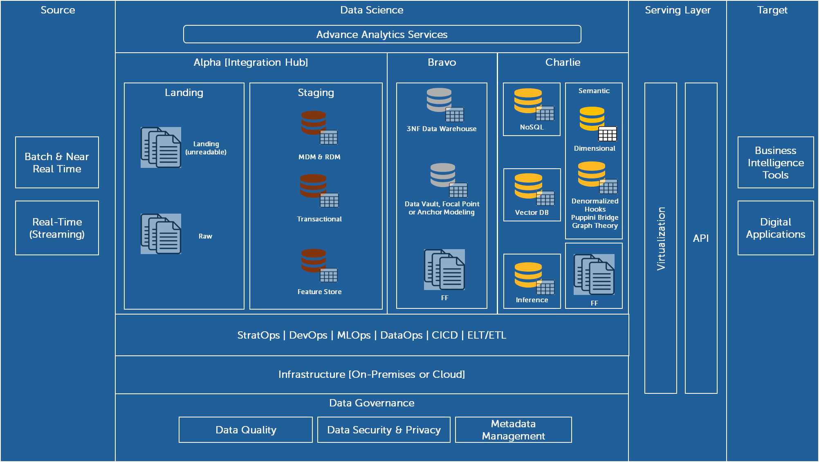This screenshot has height=462, width=819.
Task: Select the Virtualization vertical bar
Action: pos(661,238)
